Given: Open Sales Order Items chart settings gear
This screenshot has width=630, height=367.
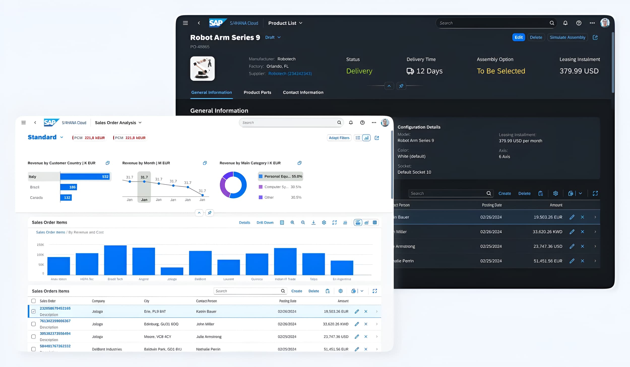Looking at the screenshot, I should pyautogui.click(x=324, y=222).
